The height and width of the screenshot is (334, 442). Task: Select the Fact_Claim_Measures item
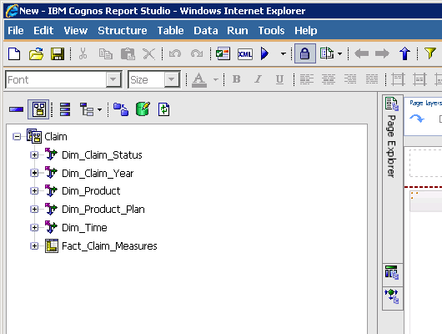click(109, 246)
